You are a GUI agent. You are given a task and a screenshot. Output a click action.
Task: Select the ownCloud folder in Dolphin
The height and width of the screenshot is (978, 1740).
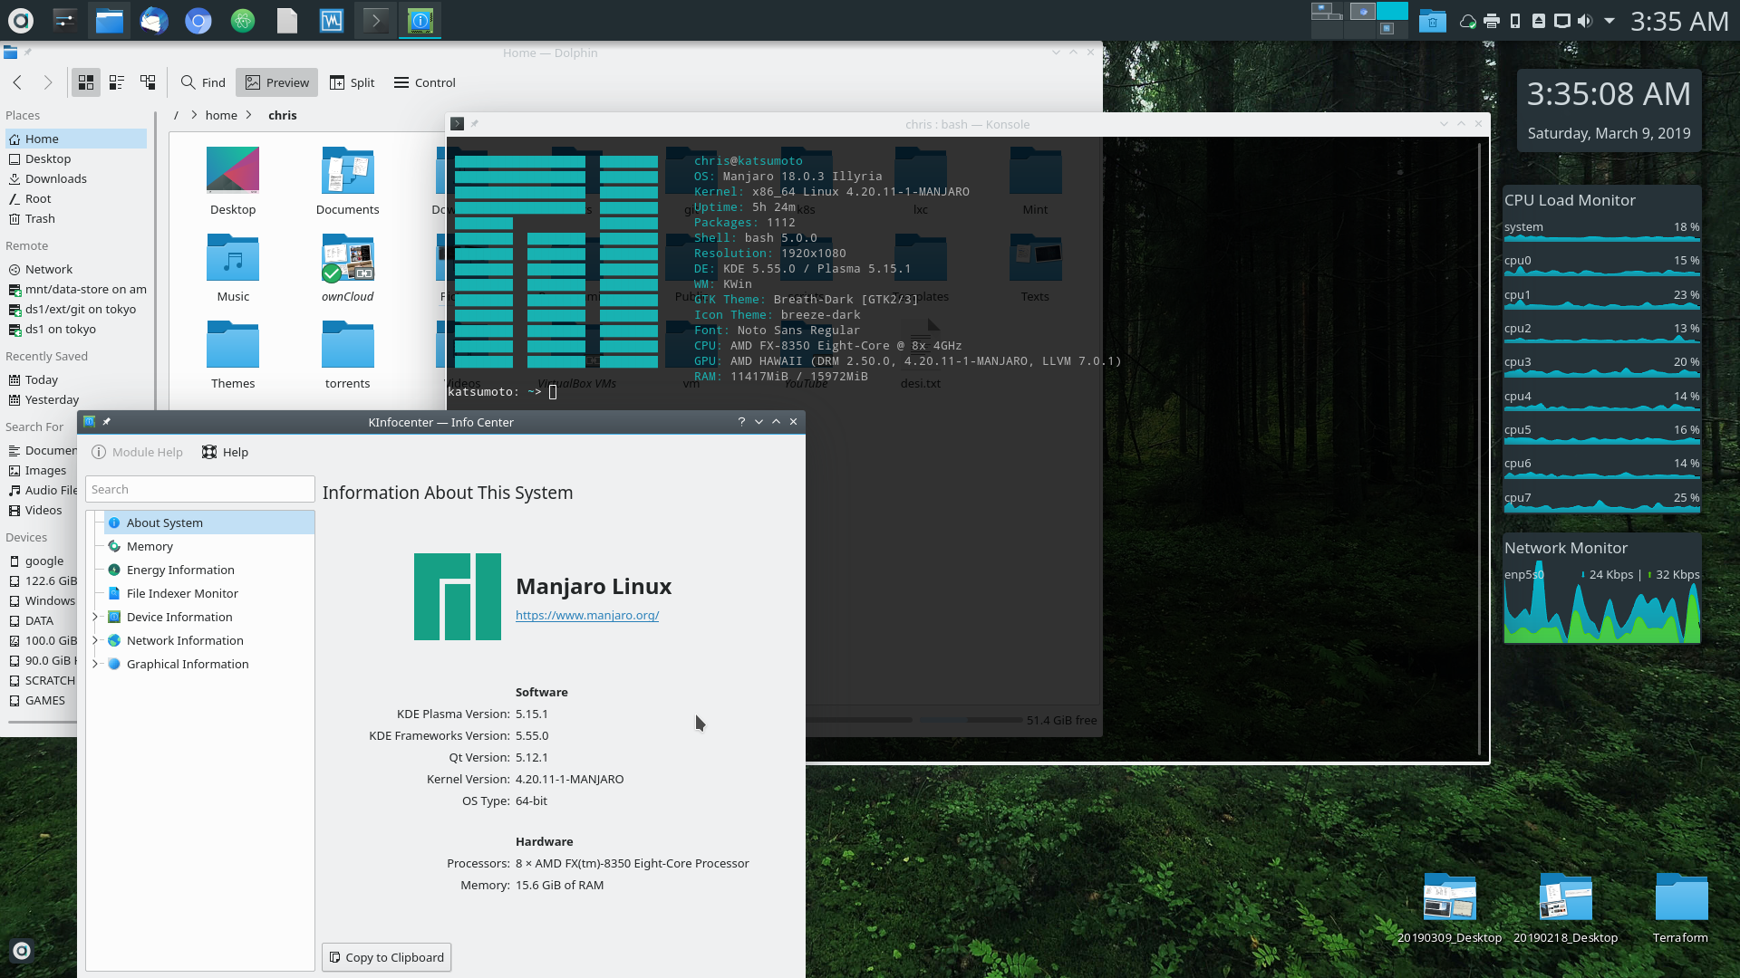coord(348,268)
